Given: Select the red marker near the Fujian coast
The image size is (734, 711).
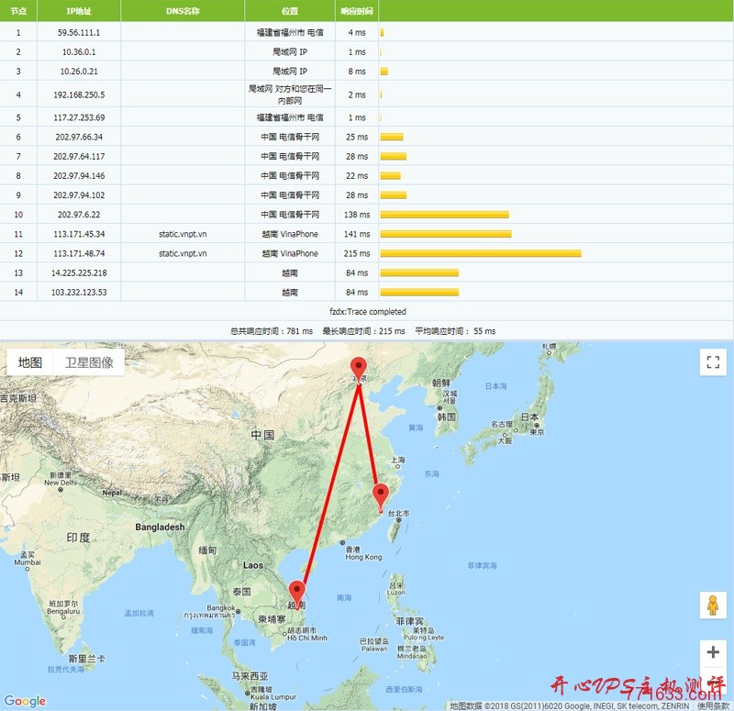Looking at the screenshot, I should 378,494.
